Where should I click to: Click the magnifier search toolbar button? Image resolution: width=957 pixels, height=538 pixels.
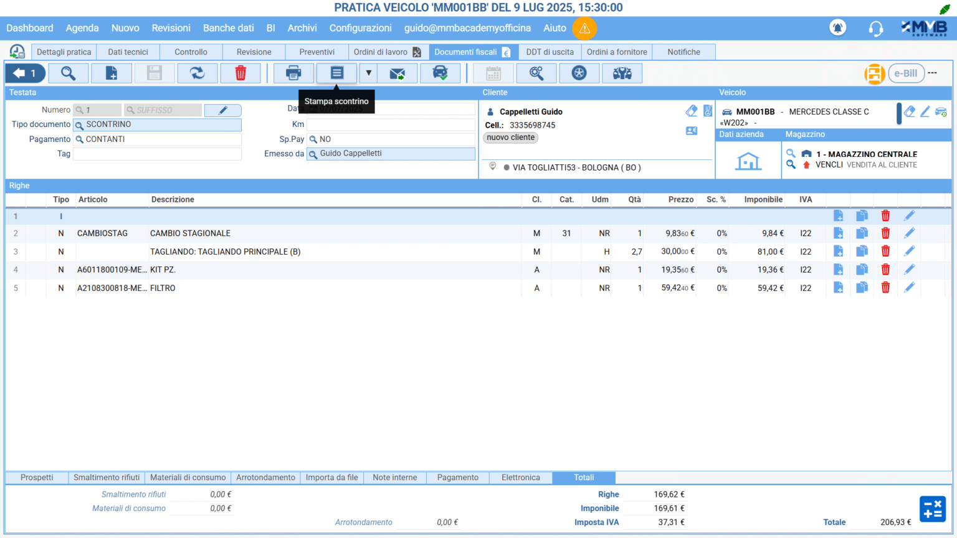pos(68,73)
